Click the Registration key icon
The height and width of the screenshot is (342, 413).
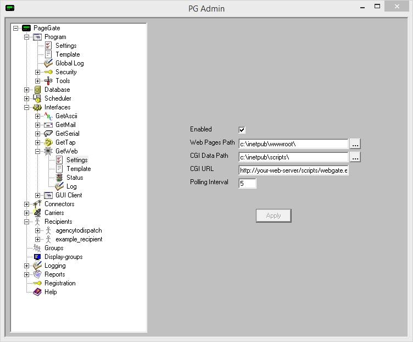coord(37,283)
